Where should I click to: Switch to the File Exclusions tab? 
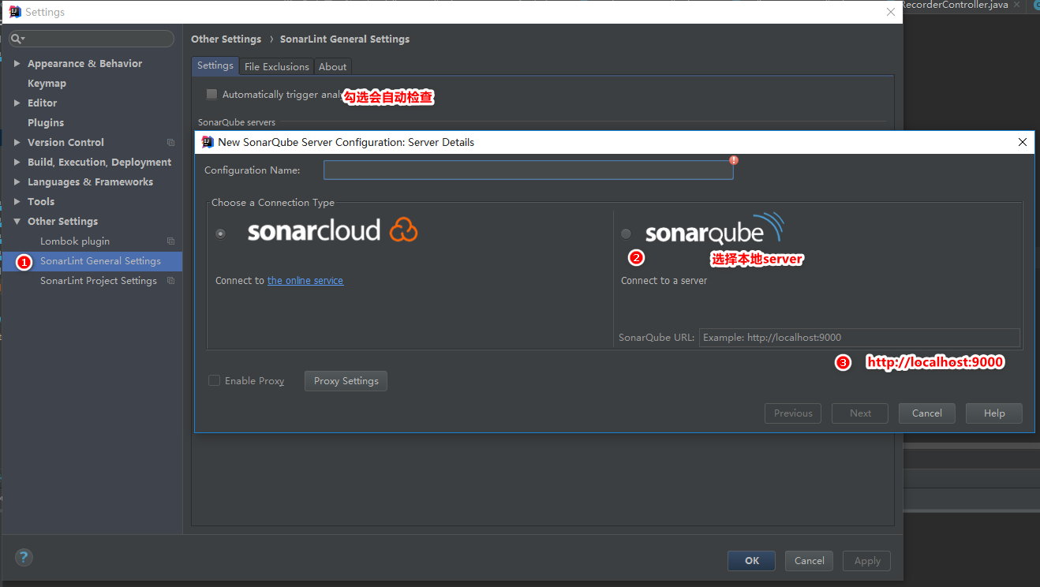pyautogui.click(x=276, y=66)
